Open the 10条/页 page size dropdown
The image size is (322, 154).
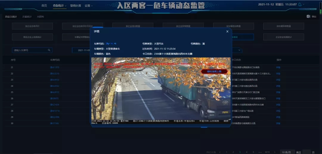(287, 152)
